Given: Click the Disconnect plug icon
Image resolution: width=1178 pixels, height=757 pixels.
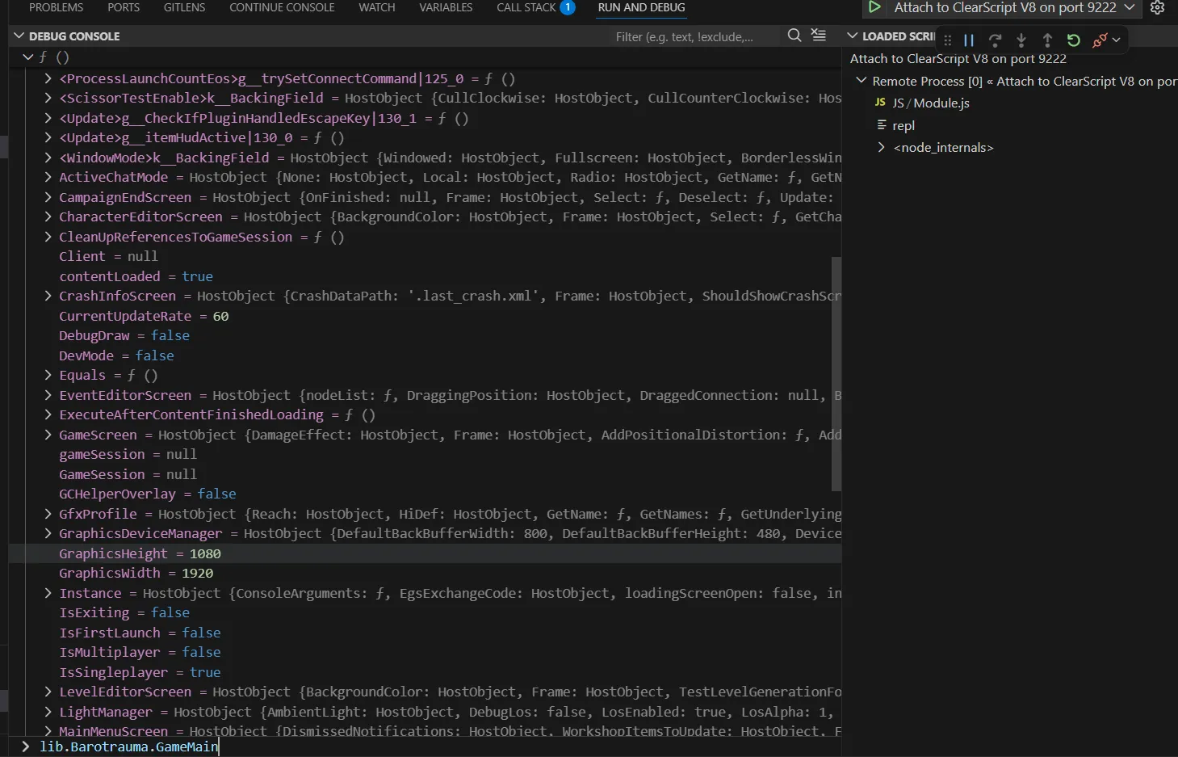Looking at the screenshot, I should [x=1099, y=40].
